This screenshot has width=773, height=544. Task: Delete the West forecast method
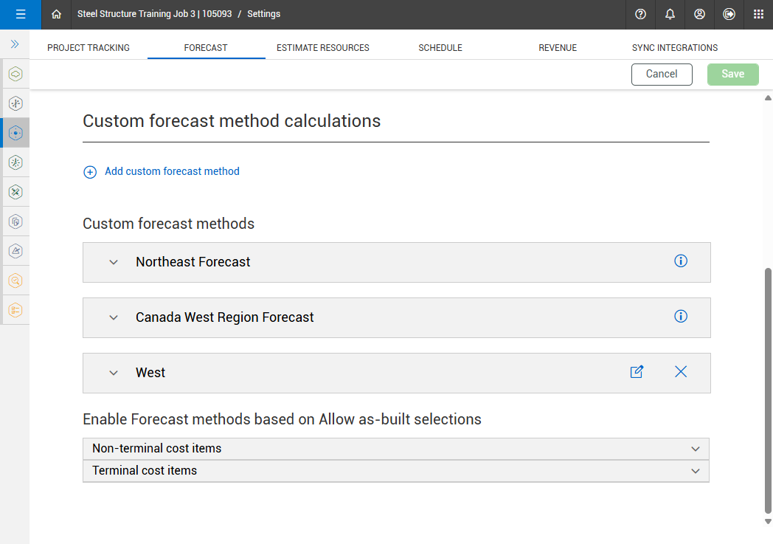coord(681,372)
